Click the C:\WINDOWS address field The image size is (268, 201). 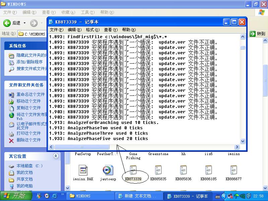[32, 34]
